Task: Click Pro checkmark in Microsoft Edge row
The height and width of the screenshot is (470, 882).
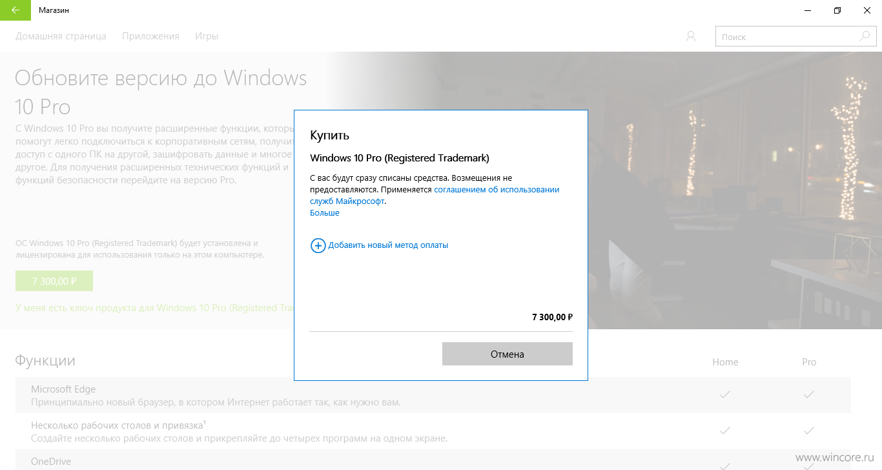Action: point(809,394)
